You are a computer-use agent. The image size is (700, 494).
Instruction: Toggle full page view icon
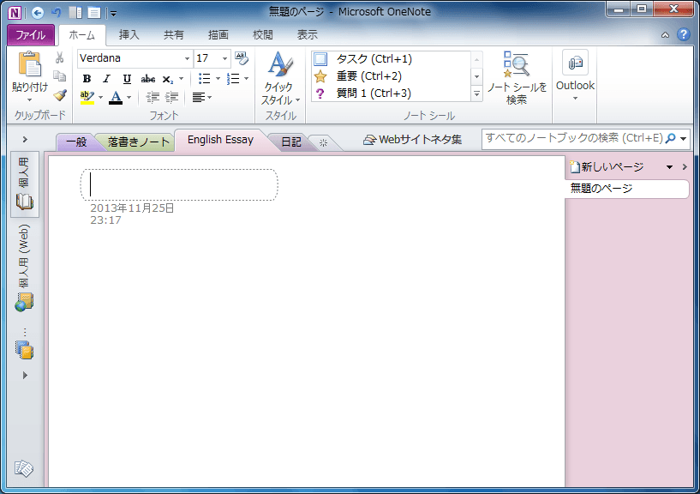(x=94, y=13)
